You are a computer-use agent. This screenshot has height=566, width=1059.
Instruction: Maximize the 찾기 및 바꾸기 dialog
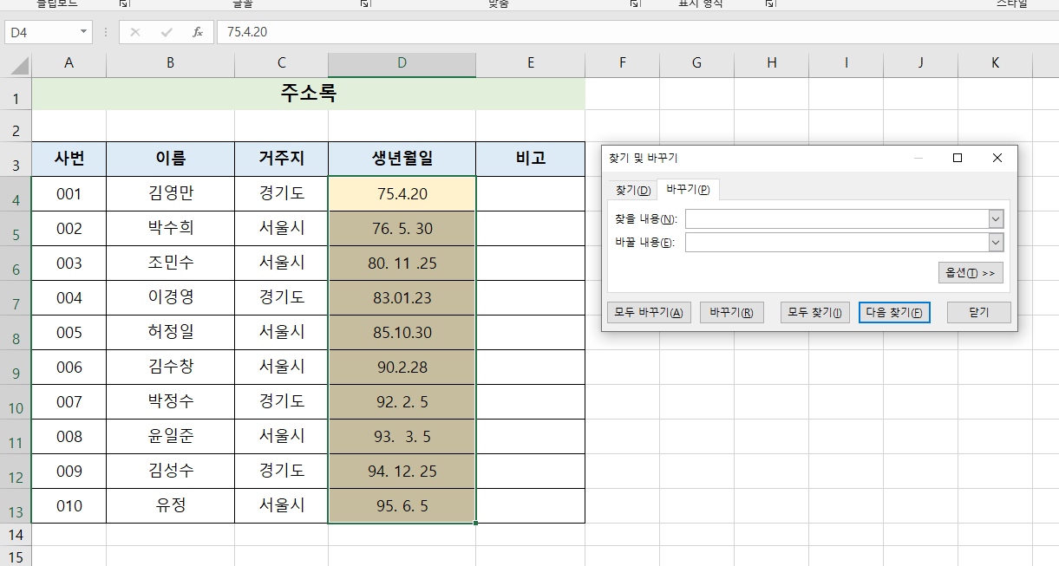(x=958, y=158)
